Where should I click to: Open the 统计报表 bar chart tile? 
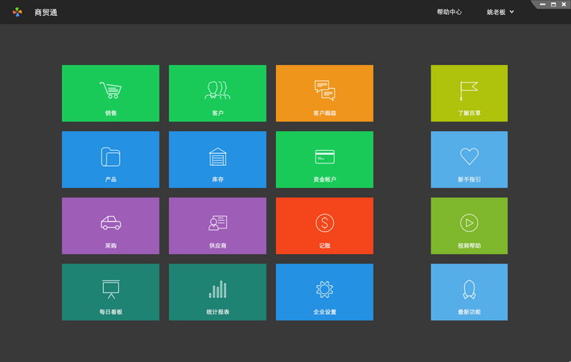click(217, 292)
